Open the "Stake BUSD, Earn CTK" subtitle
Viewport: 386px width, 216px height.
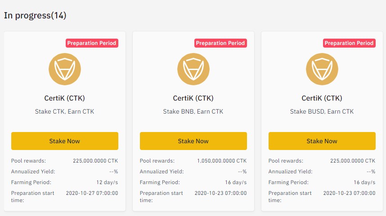tap(322, 111)
